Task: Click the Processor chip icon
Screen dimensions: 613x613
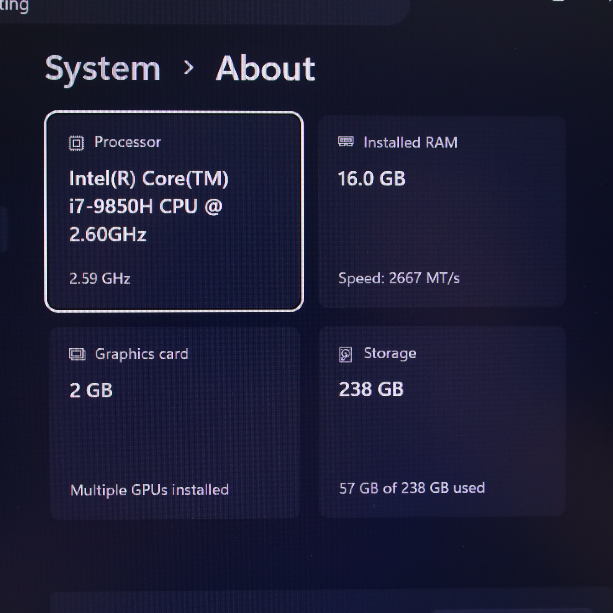Action: [76, 143]
